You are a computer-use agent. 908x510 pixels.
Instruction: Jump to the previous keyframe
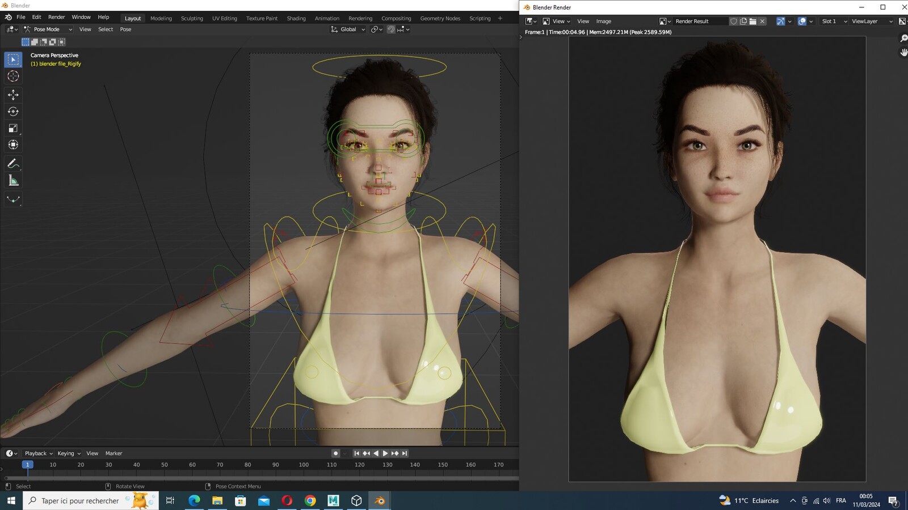366,453
